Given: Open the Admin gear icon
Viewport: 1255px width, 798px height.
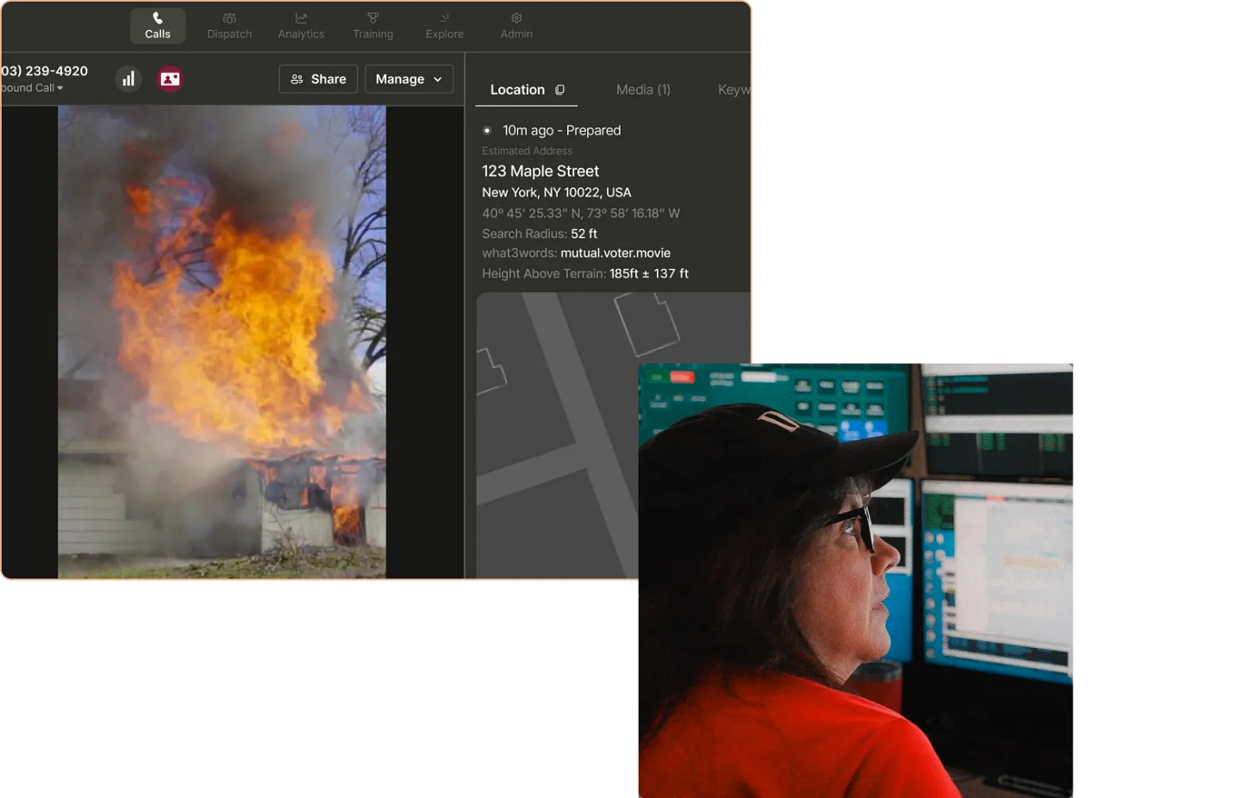Looking at the screenshot, I should pos(515,17).
